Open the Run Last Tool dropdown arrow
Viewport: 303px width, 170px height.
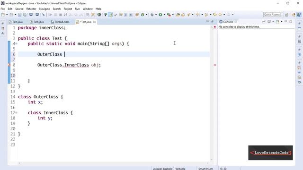[x=173, y=15]
